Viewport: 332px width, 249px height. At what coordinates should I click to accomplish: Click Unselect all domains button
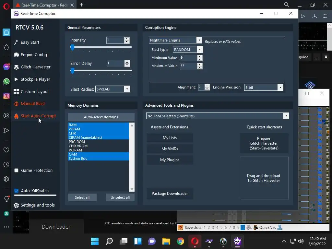[120, 197]
